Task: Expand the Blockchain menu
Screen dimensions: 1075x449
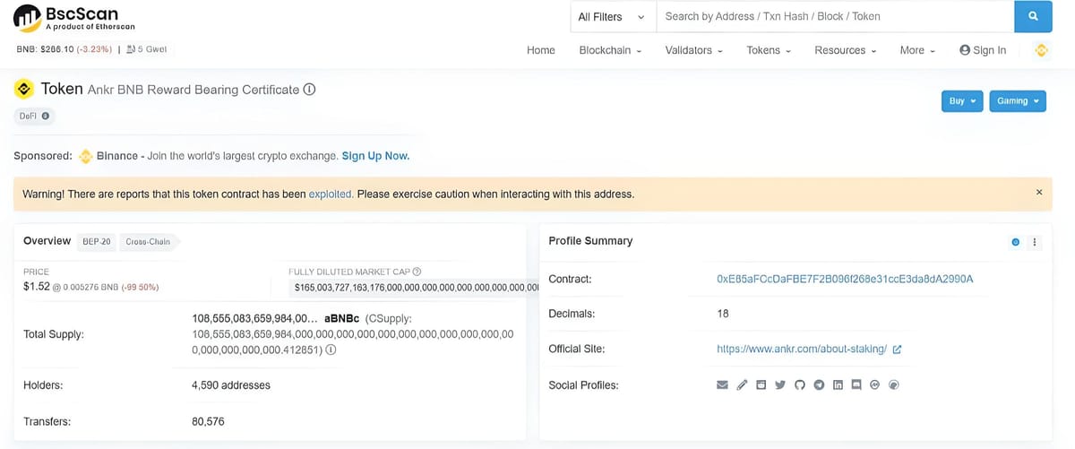Action: coord(610,50)
